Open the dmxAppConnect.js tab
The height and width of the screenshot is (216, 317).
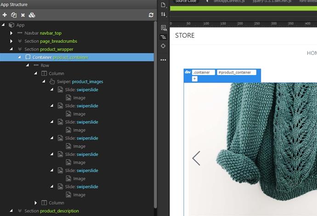click(229, 1)
